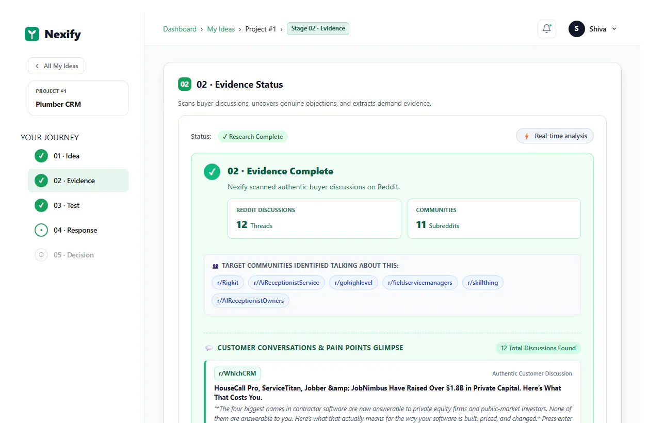Viewport: 648px width, 423px height.
Task: Click the back chevron in All My Ideas
Action: point(37,66)
